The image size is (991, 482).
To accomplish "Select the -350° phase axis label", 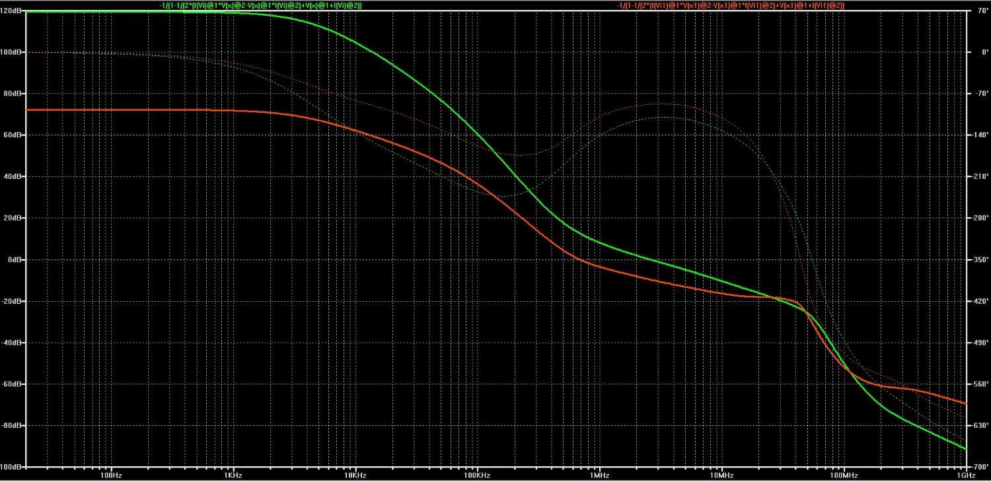I will [x=980, y=259].
